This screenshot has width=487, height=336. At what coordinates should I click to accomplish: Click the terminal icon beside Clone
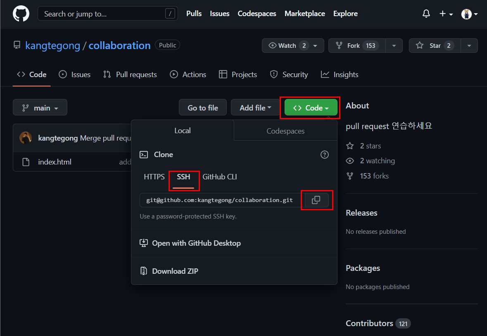144,155
